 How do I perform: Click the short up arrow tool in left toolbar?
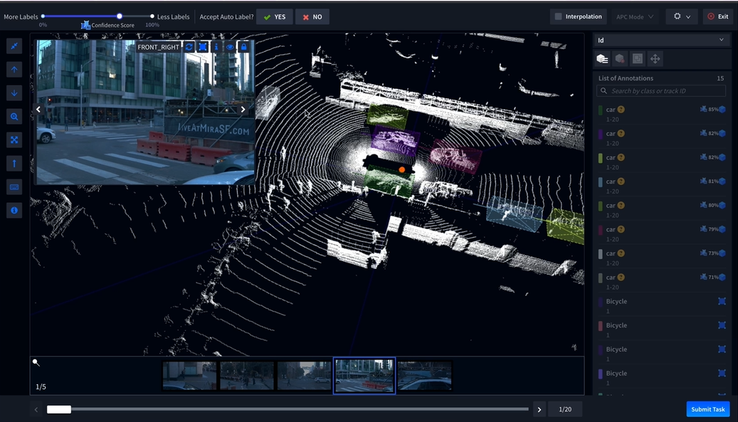click(14, 70)
